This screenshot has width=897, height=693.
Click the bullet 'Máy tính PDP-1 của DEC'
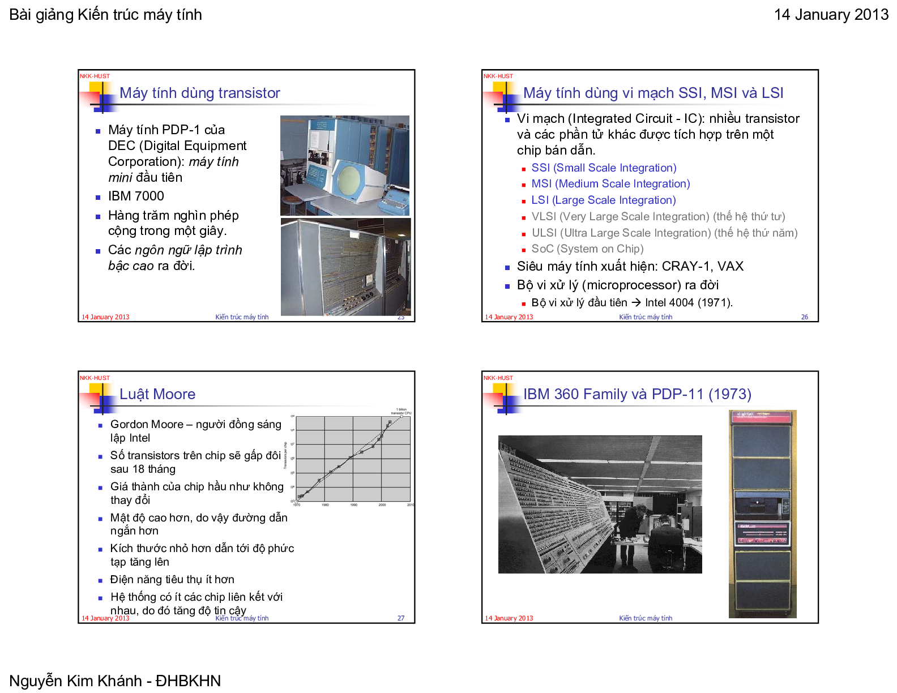pos(177,153)
